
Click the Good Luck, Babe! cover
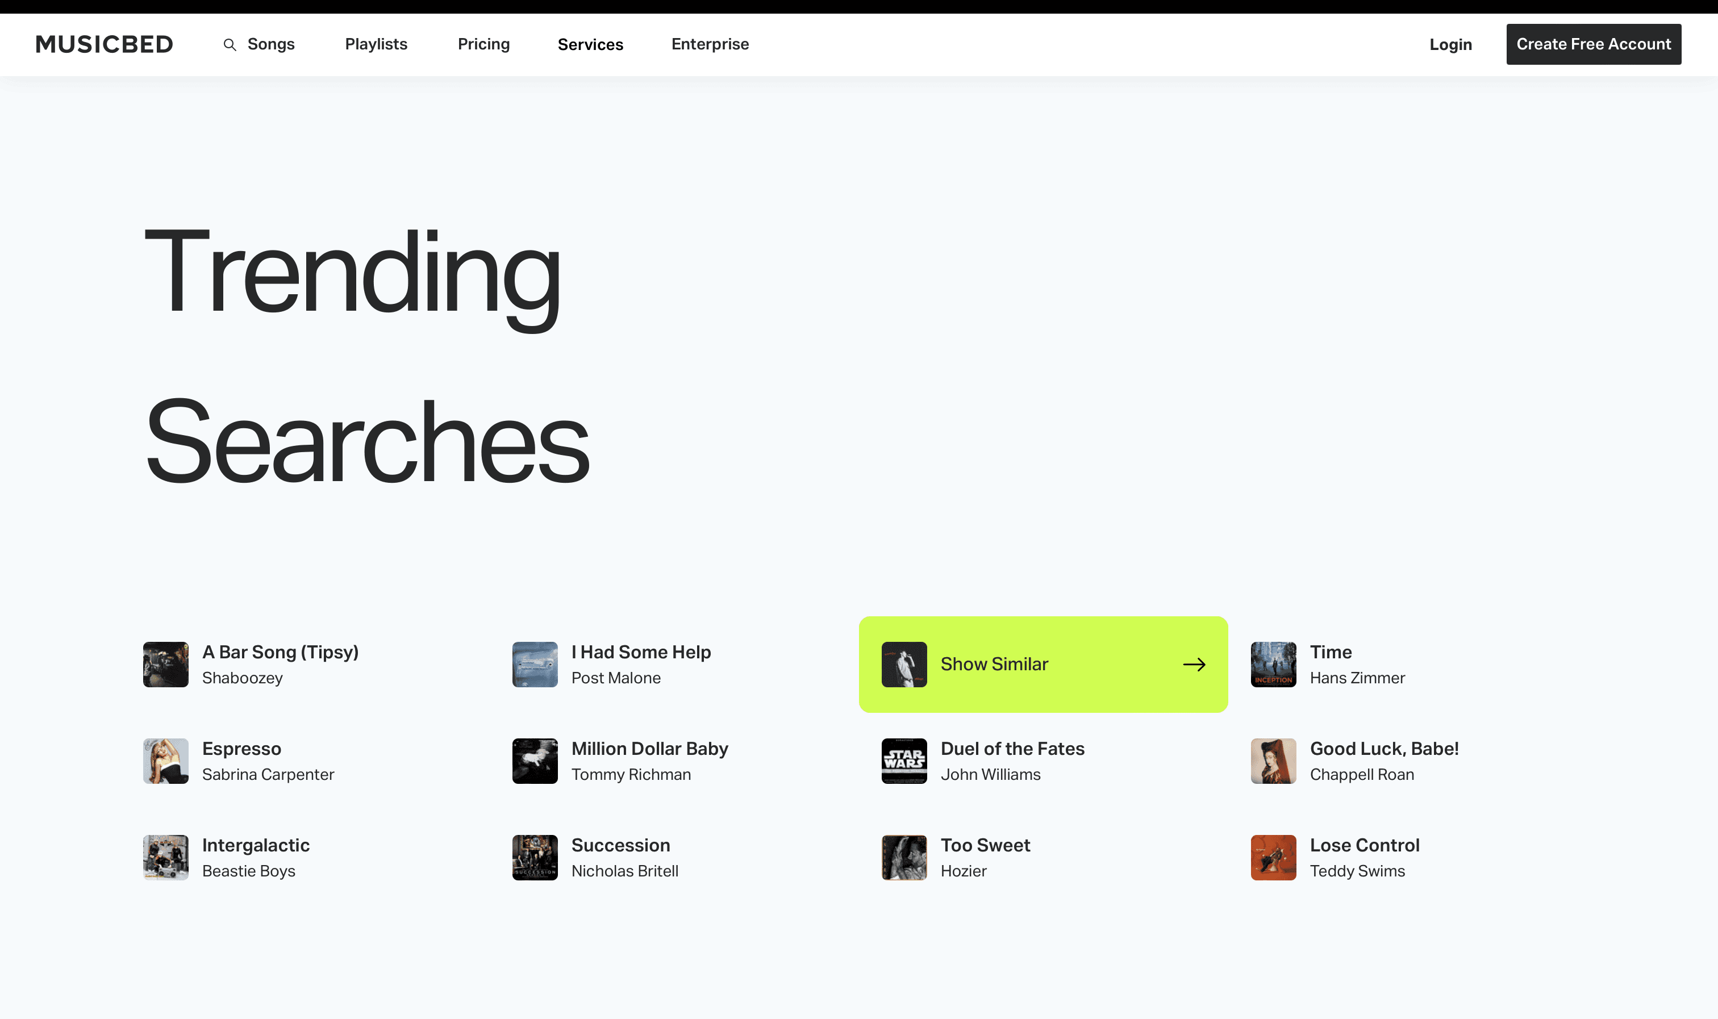click(x=1274, y=761)
